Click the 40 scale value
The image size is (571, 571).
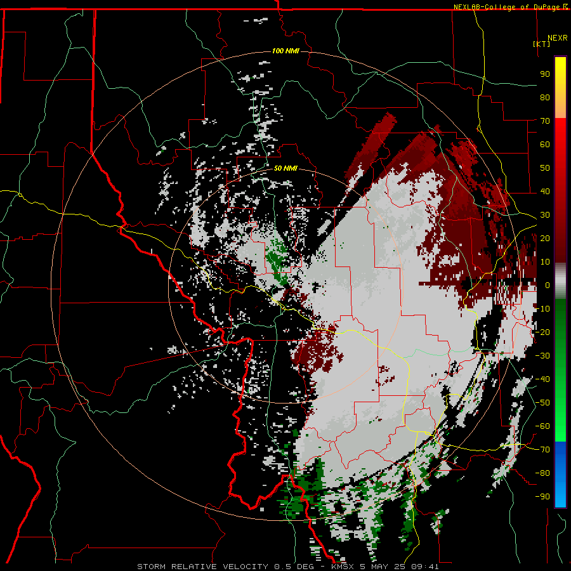coord(545,192)
